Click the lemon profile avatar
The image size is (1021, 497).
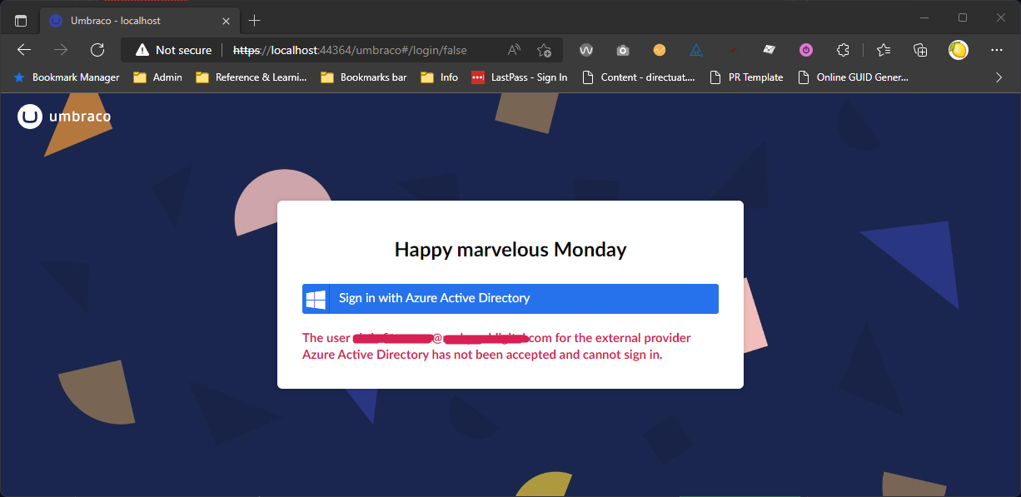click(x=958, y=50)
